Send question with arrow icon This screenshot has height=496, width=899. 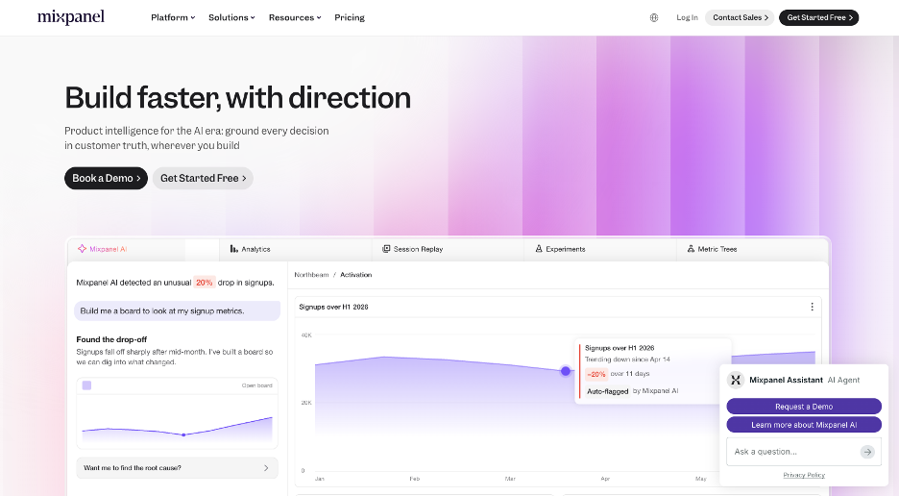(x=867, y=452)
